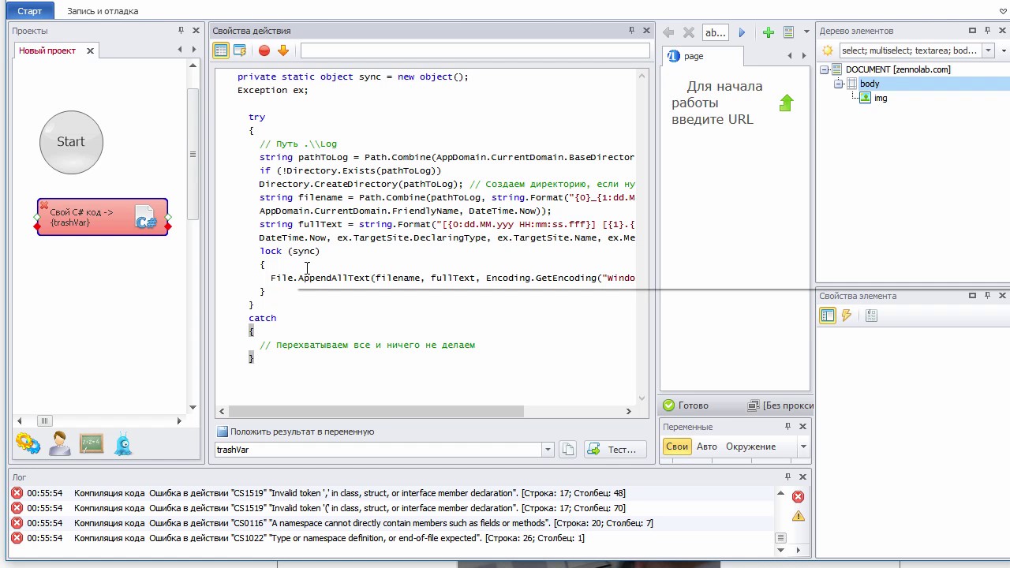Toggle warning filter icon in log
The image size is (1010, 568).
coord(798,516)
